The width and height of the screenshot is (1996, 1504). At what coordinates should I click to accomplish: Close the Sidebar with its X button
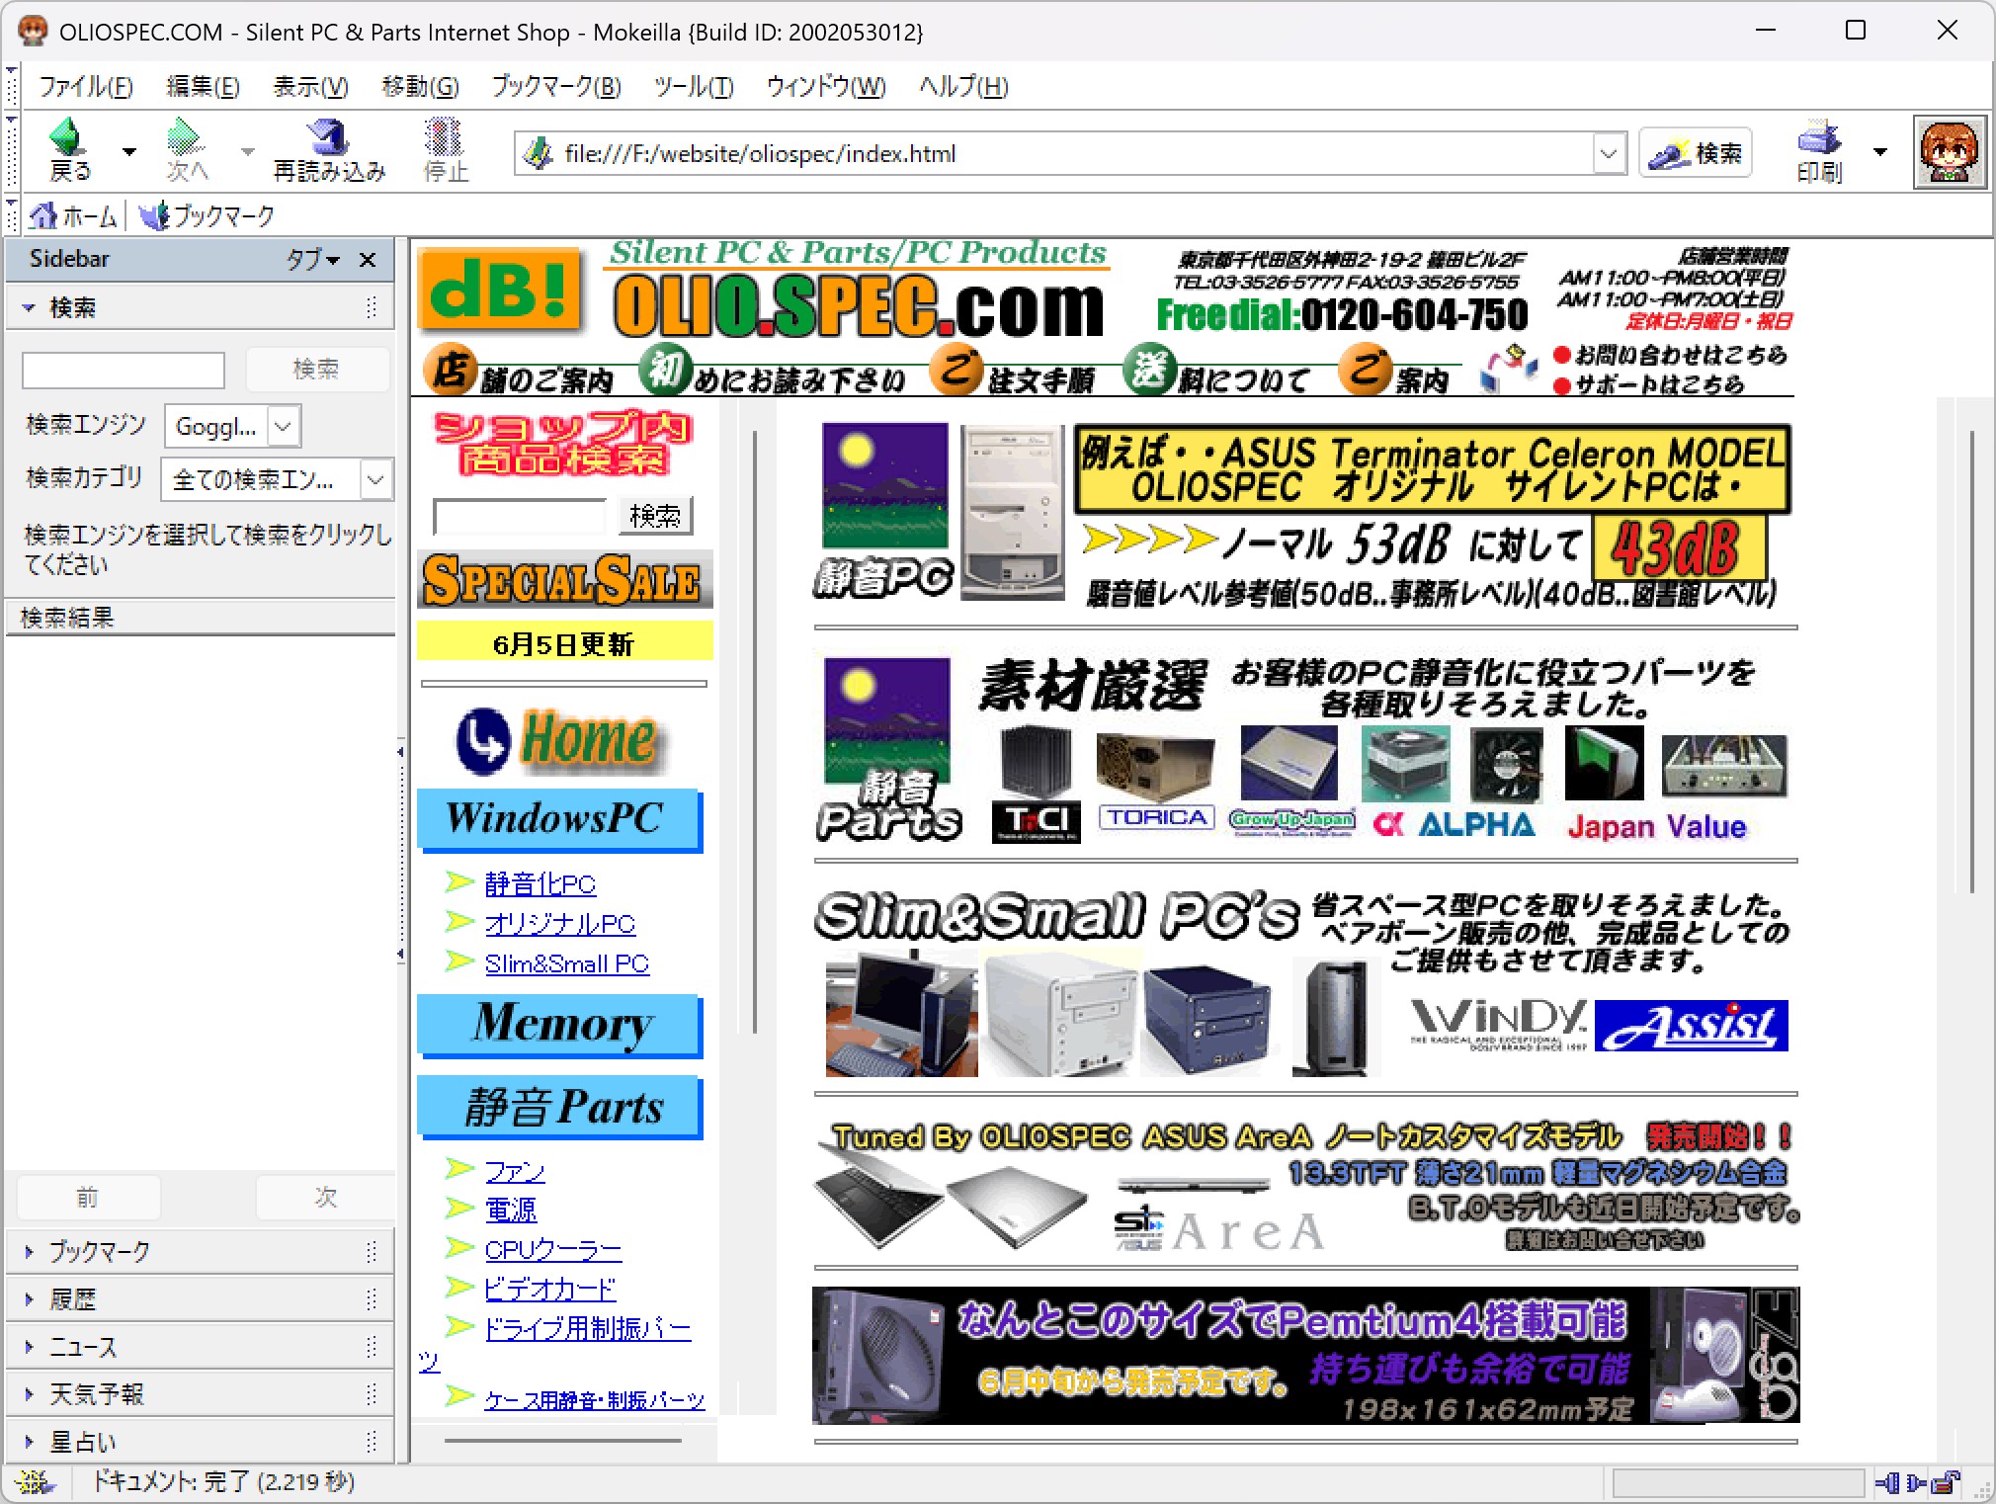368,260
